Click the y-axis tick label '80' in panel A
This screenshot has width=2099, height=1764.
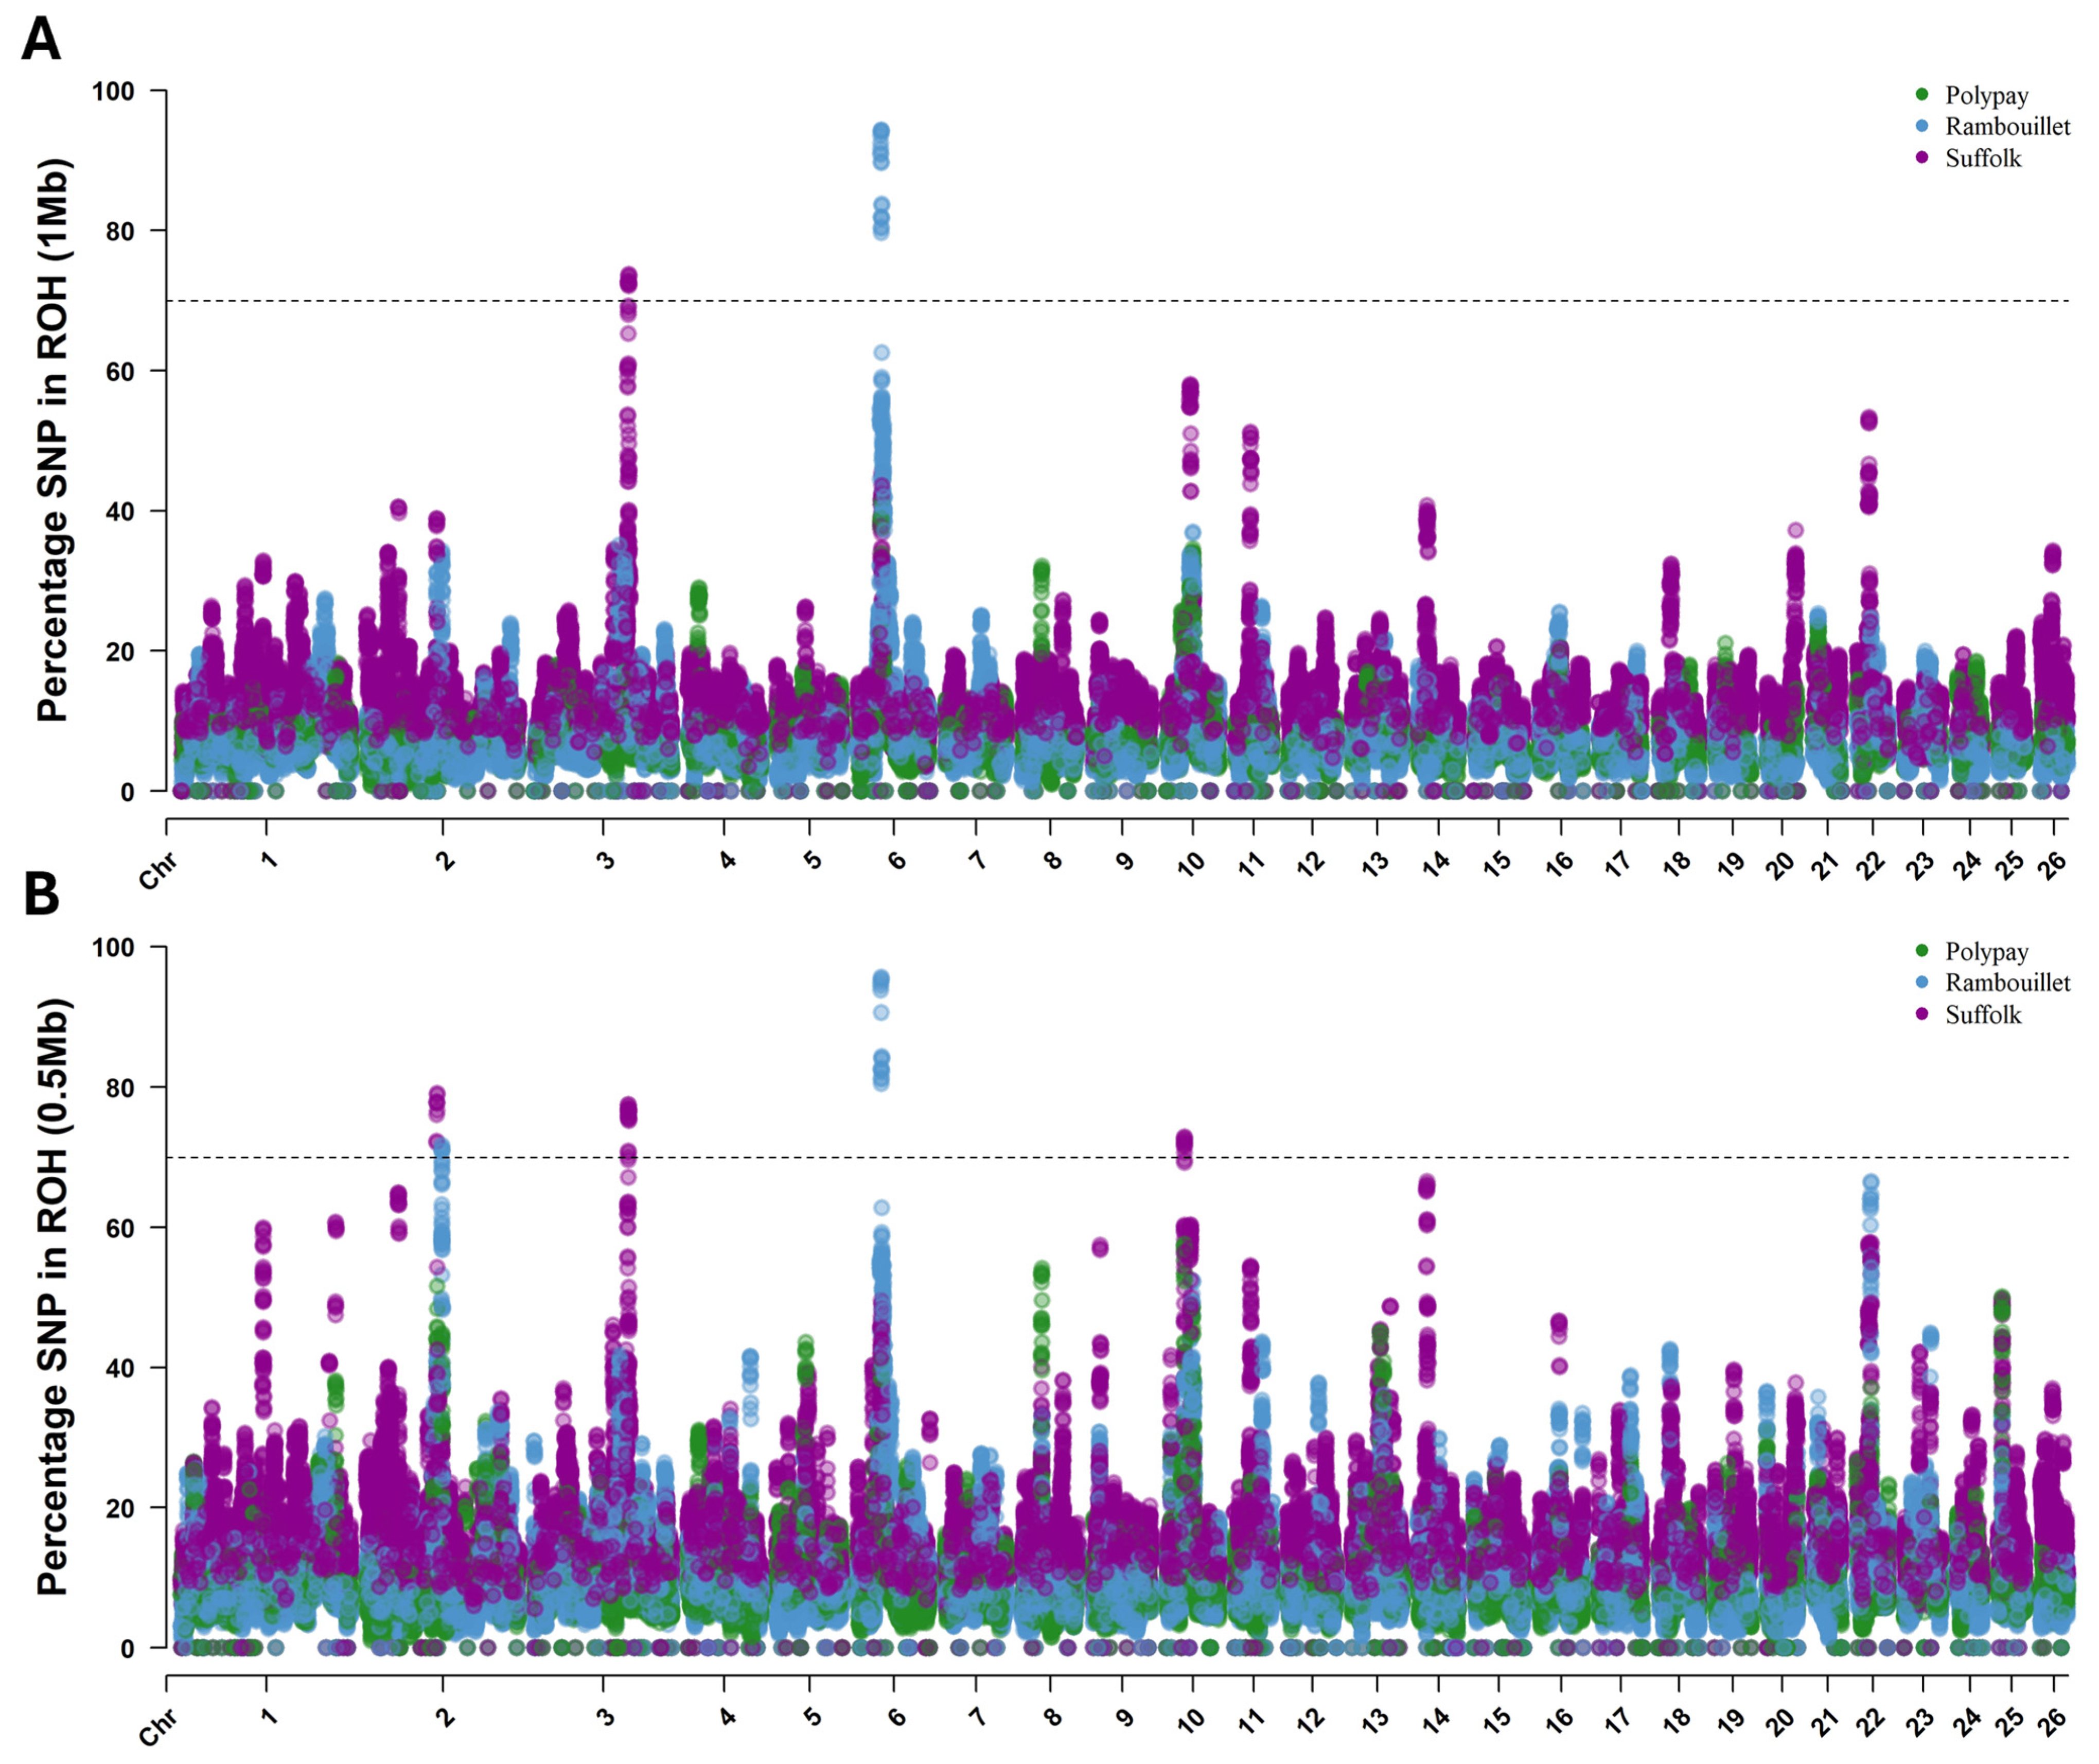[120, 231]
